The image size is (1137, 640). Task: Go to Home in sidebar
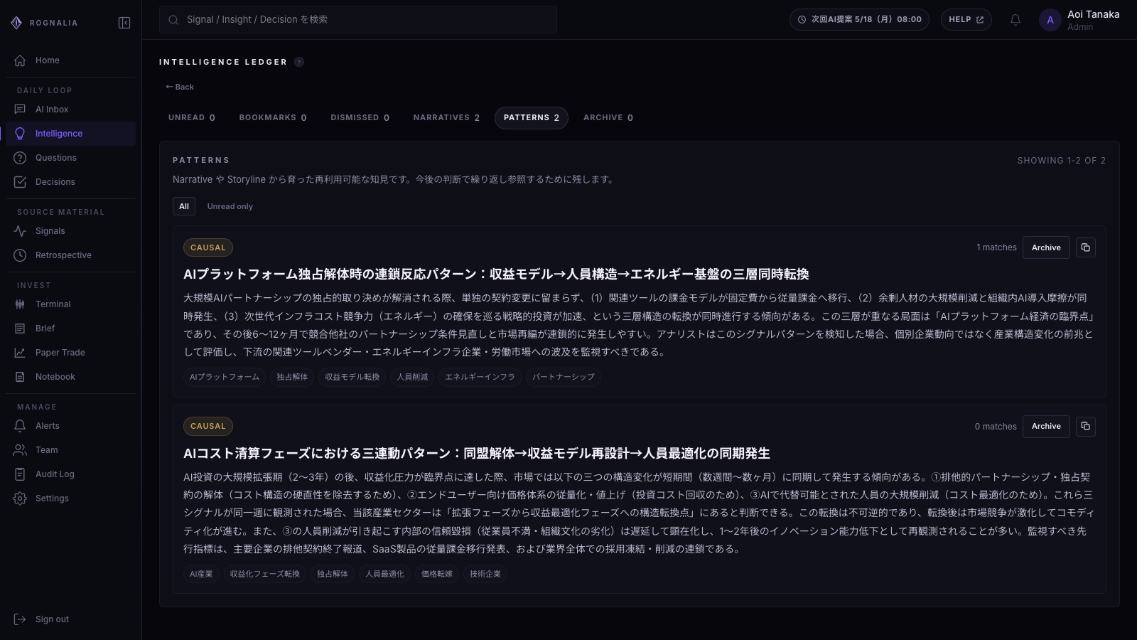[70, 60]
